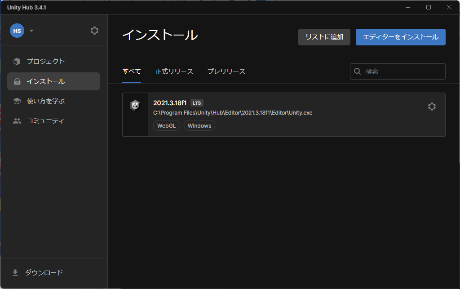The height and width of the screenshot is (289, 460).
Task: Open Unity Hub preferences via the gear icon
Action: (94, 31)
